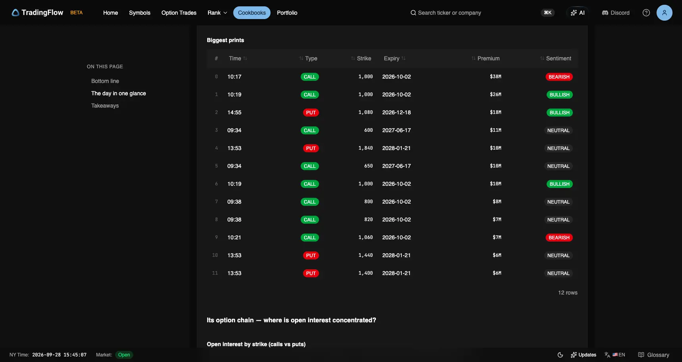Click the CALL badge in the 600 strike row

pos(310,131)
